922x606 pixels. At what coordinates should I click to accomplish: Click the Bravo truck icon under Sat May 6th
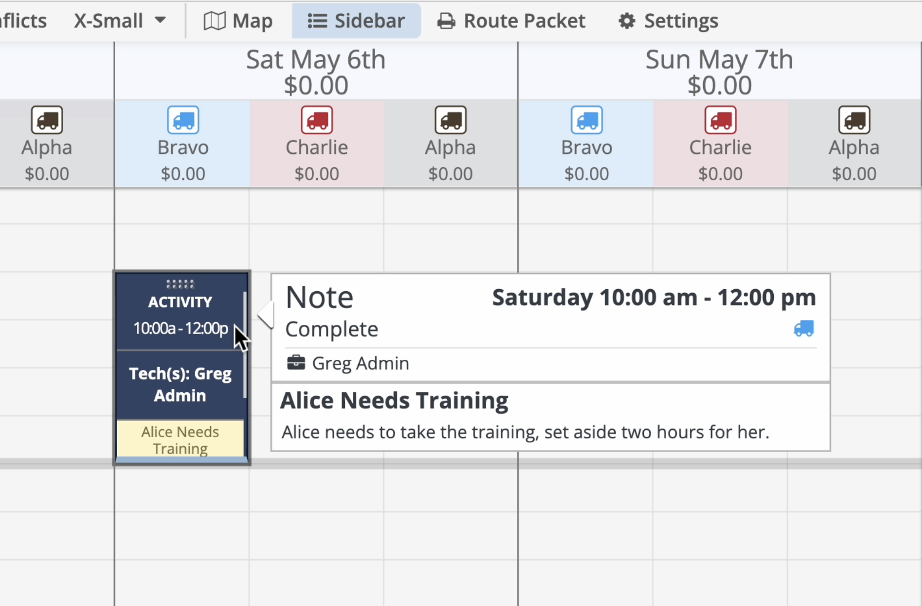[x=183, y=120]
